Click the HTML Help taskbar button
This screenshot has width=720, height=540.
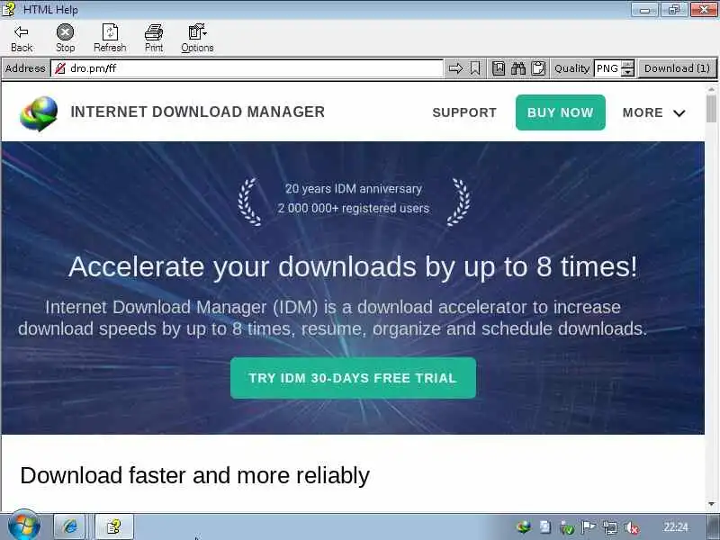(114, 526)
